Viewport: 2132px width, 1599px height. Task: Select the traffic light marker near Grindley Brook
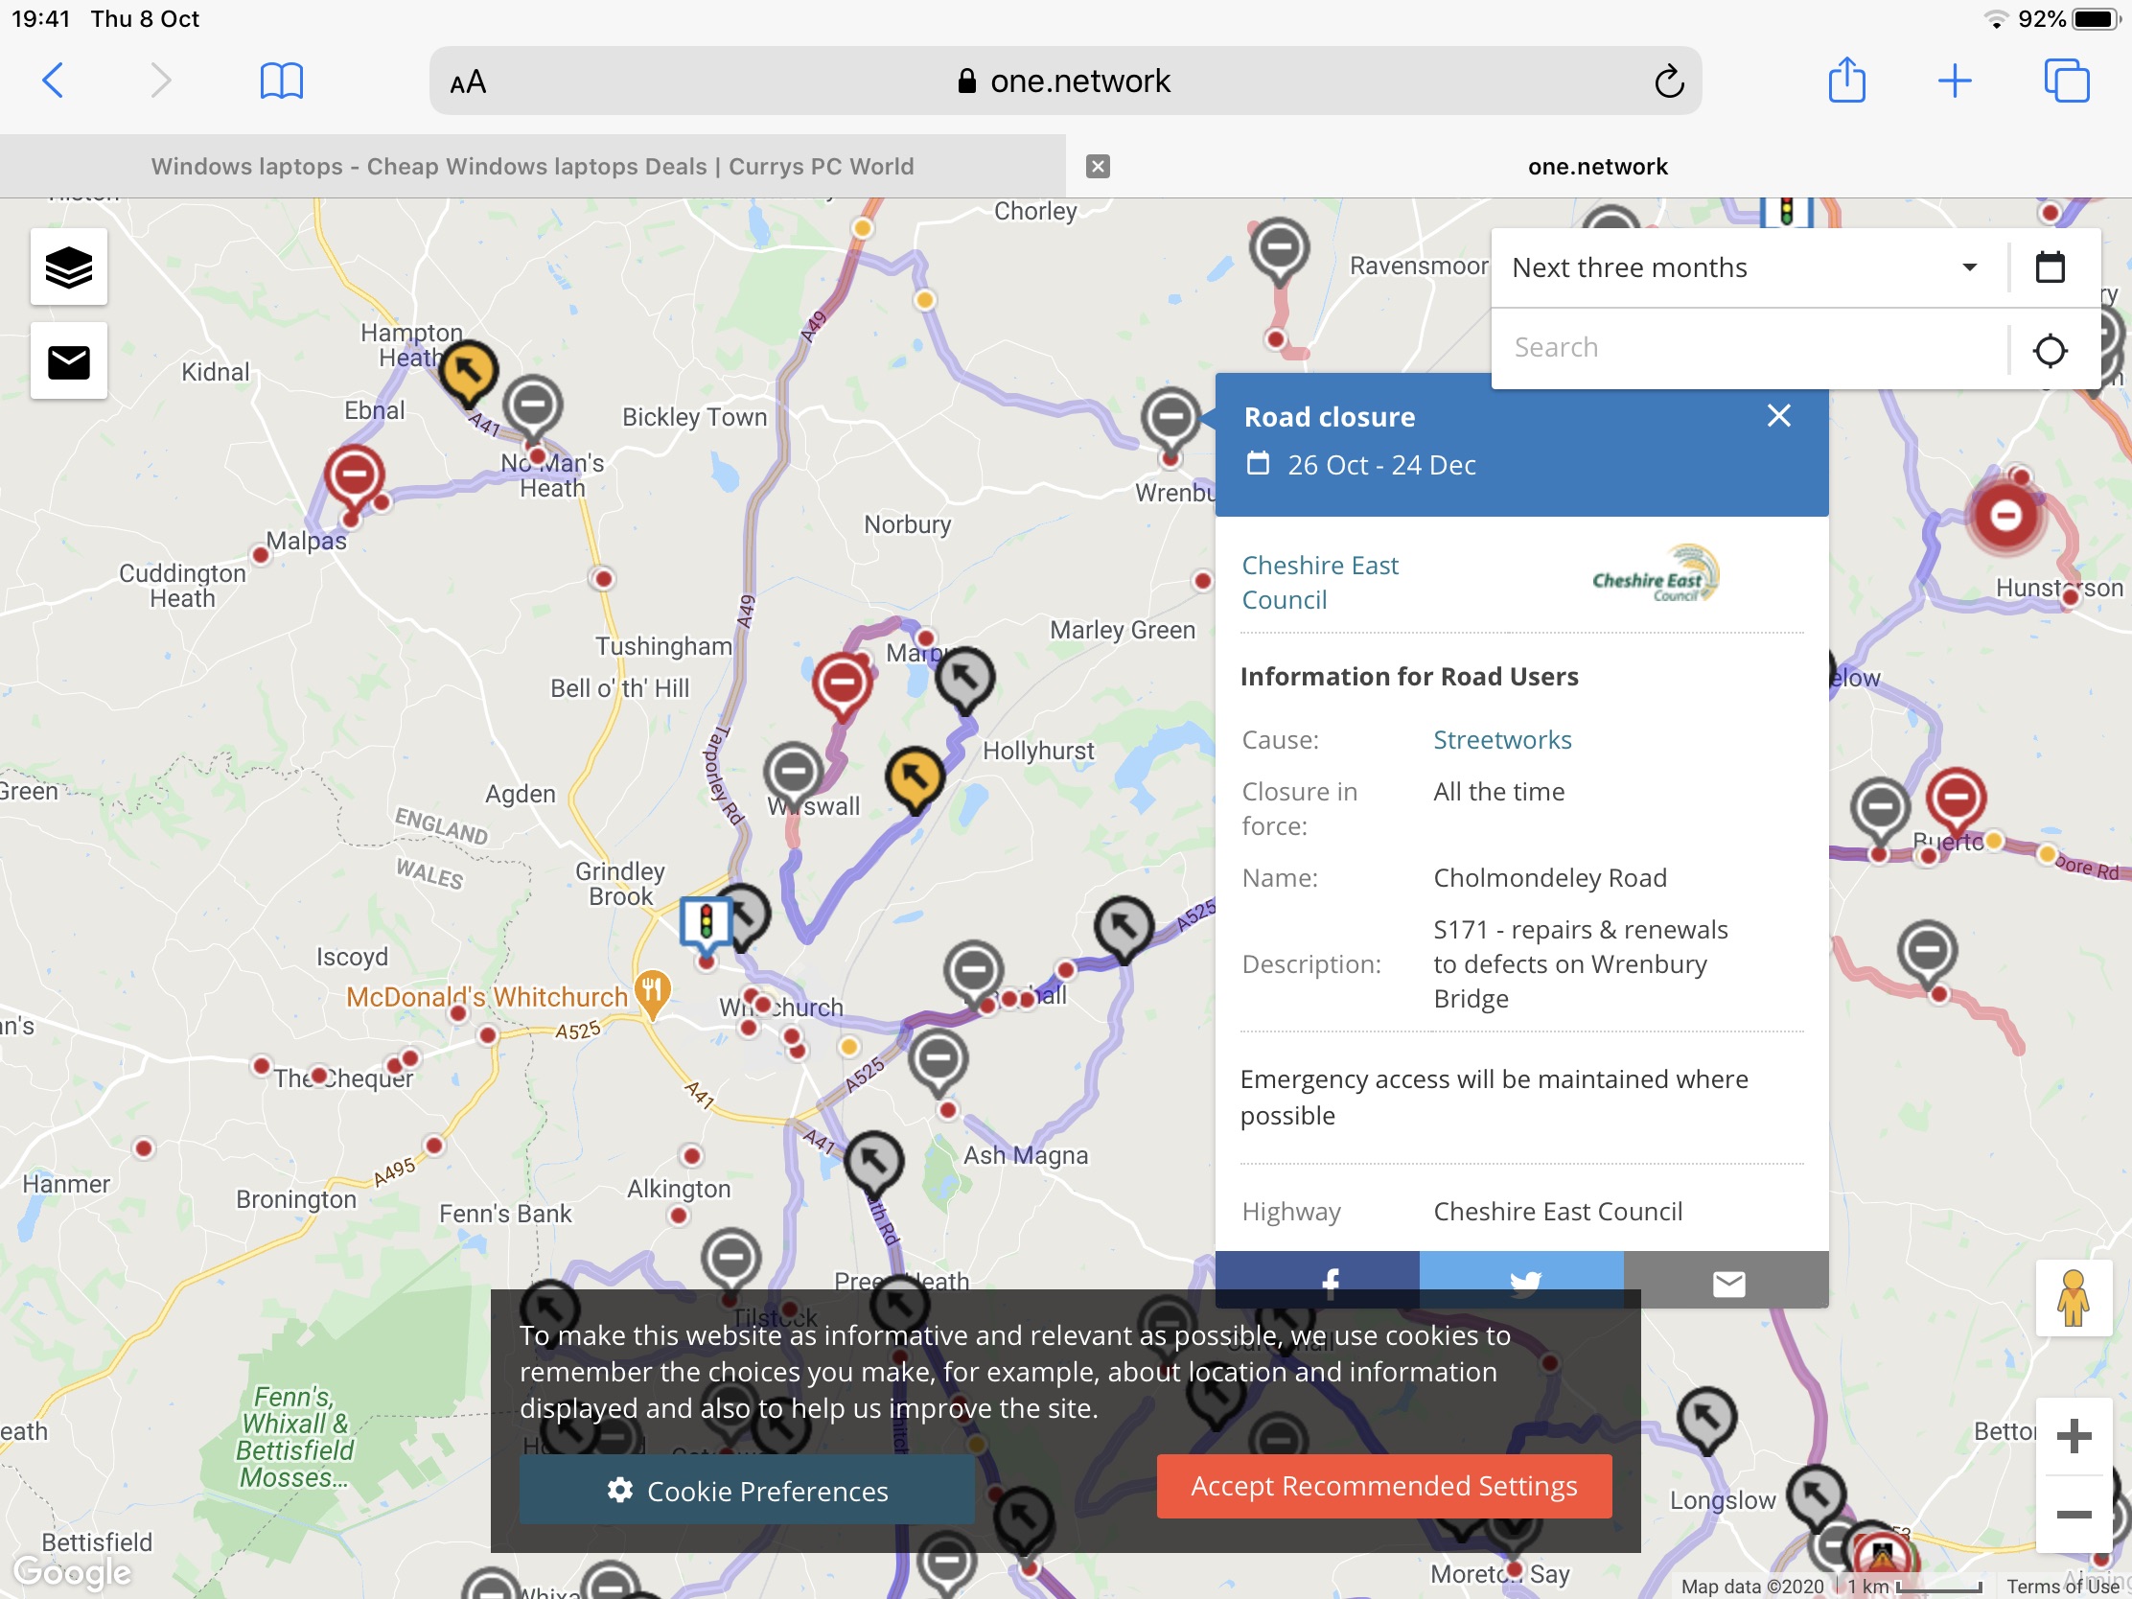click(707, 924)
